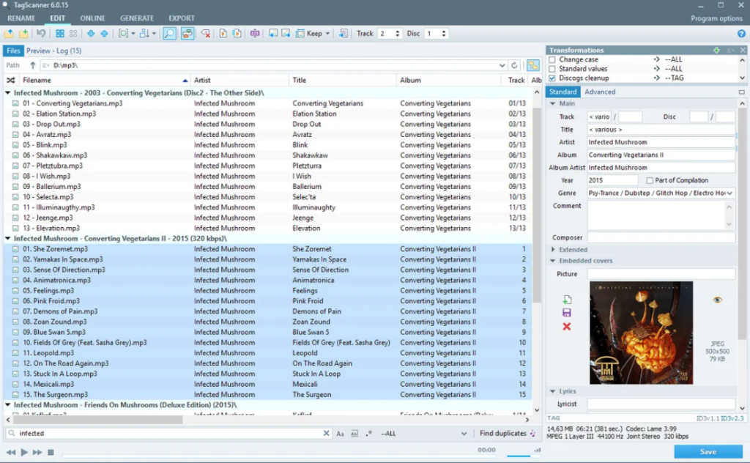Image resolution: width=750 pixels, height=463 pixels.
Task: Enable the Standard values transformation checkbox
Action: (x=552, y=69)
